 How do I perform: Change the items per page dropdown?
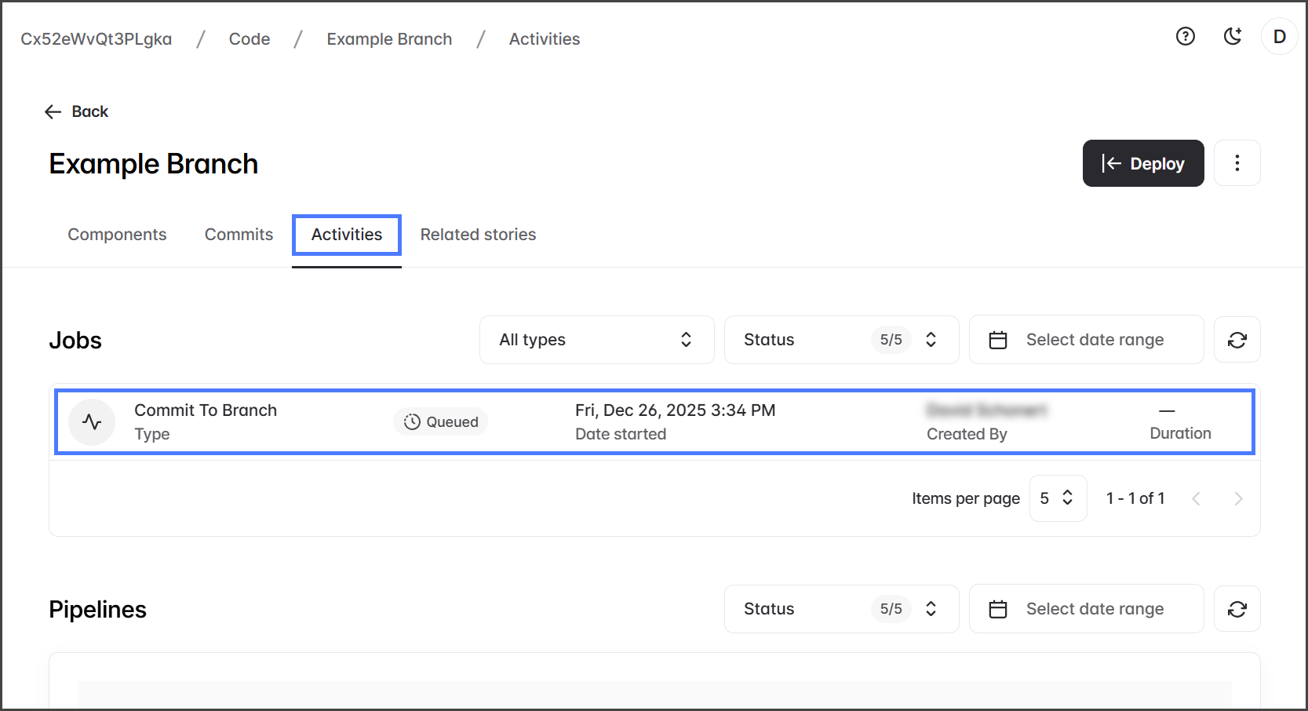click(x=1057, y=498)
